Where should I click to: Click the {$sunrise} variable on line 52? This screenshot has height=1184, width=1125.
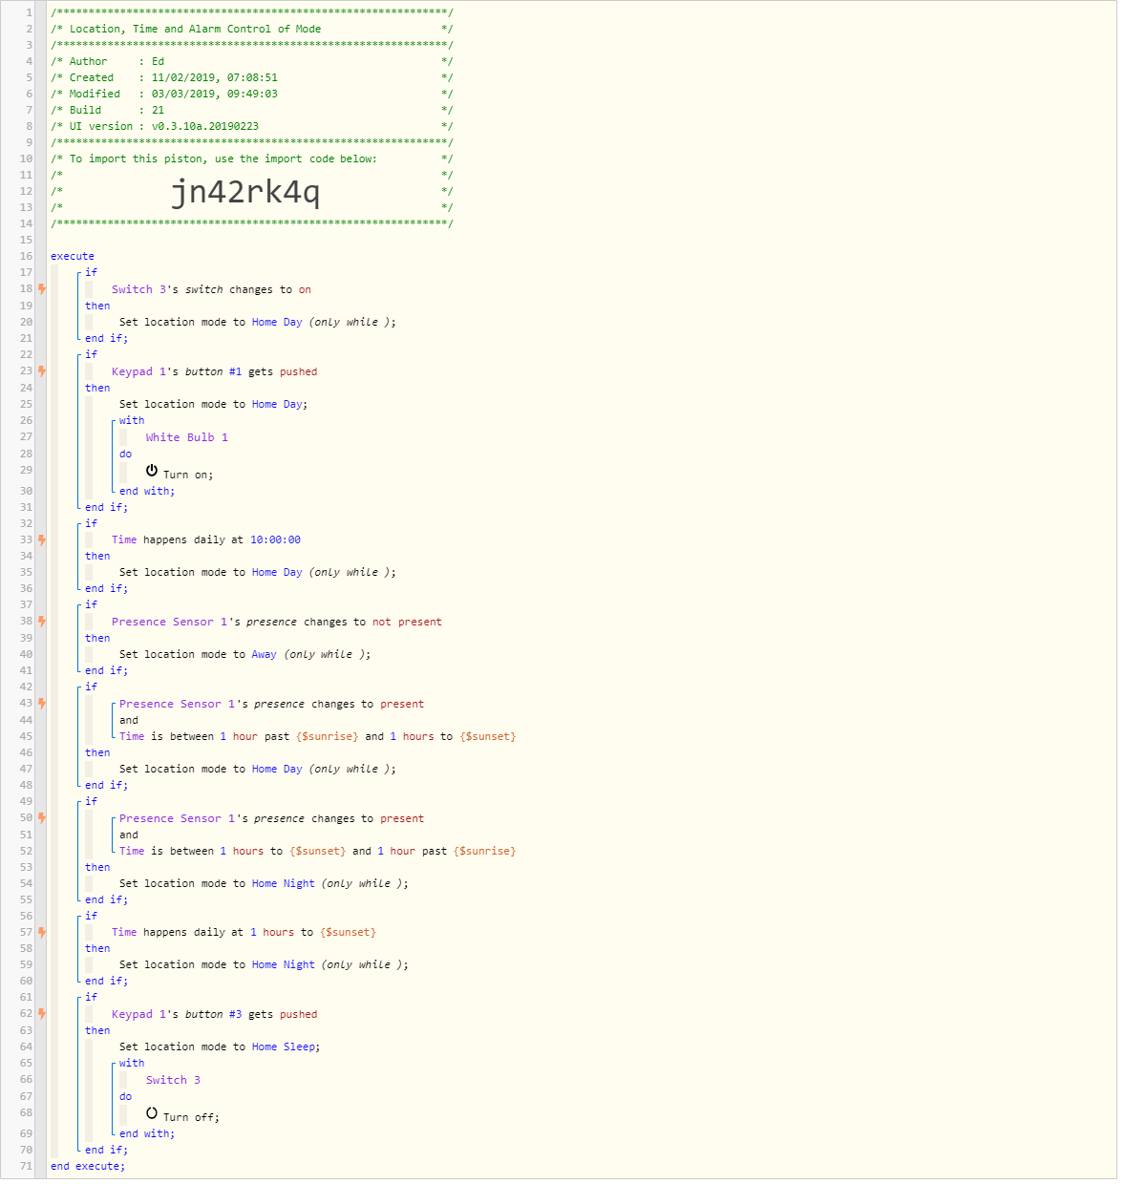(485, 851)
